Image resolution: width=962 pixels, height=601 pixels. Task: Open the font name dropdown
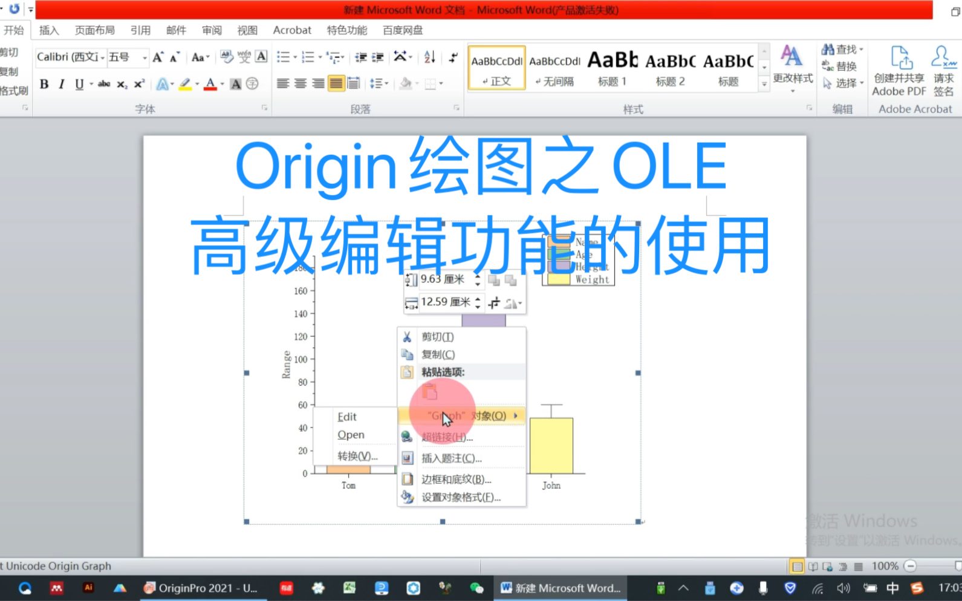click(103, 57)
